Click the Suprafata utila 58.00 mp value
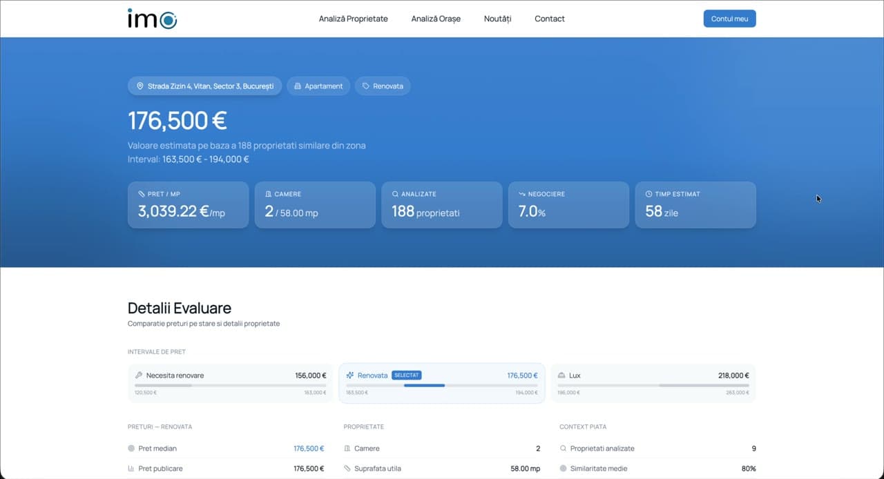884x479 pixels. pyautogui.click(x=525, y=469)
